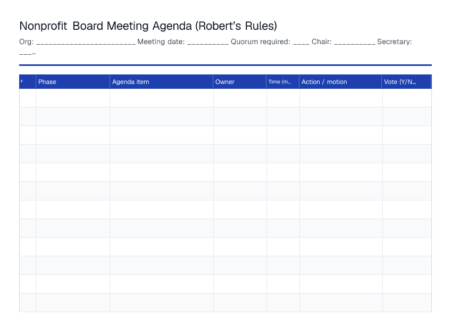
Task: Click the truncated "Time (m…" column header
Action: (x=283, y=82)
